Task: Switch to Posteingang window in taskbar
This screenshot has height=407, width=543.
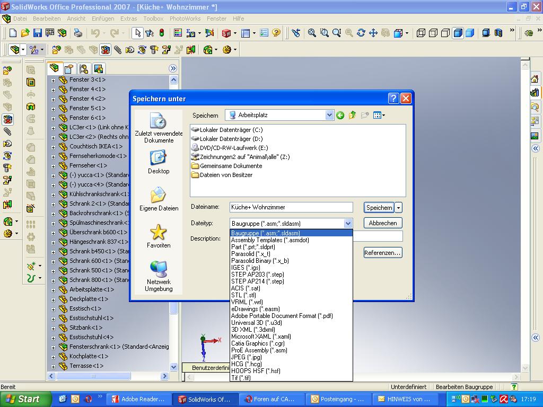Action: [339, 399]
